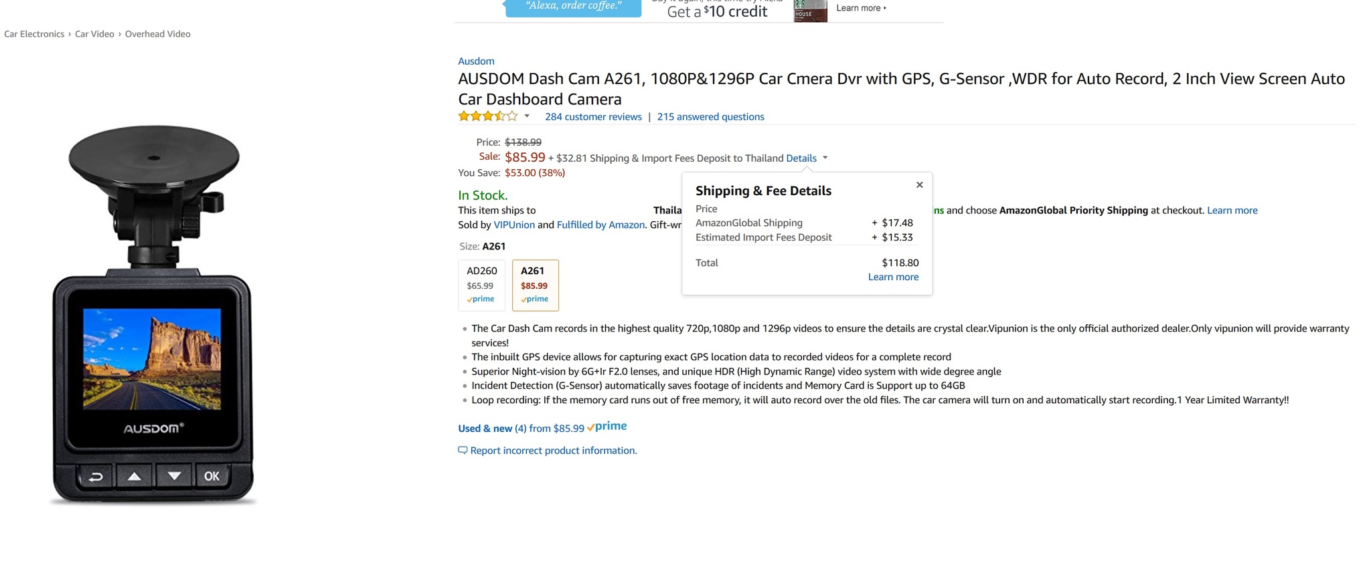This screenshot has width=1371, height=571.
Task: Expand the star rating dropdown arrow
Action: pyautogui.click(x=528, y=116)
